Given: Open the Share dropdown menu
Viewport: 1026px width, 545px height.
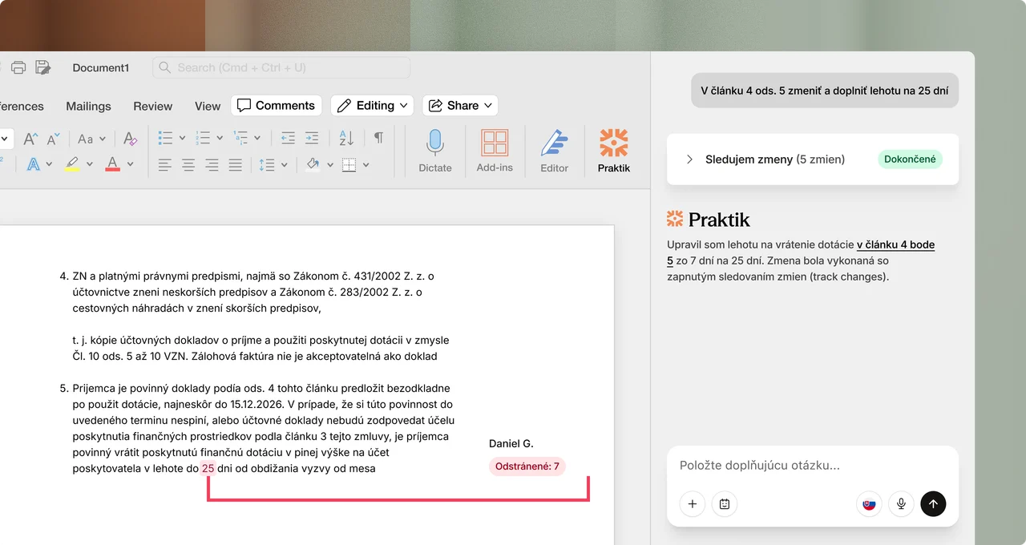Looking at the screenshot, I should [460, 106].
